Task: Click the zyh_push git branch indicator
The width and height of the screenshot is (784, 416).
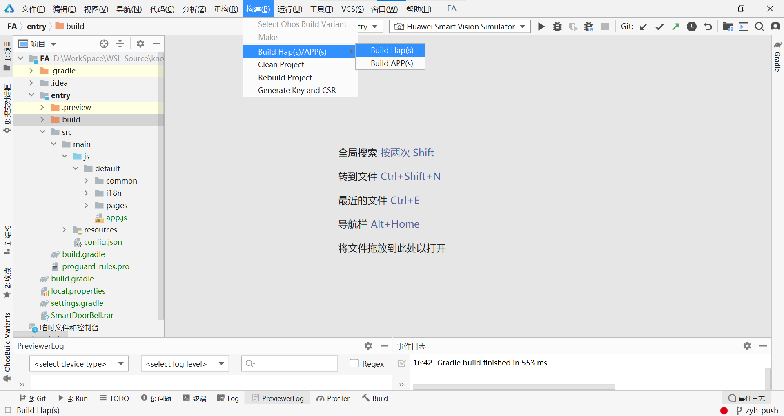Action: pyautogui.click(x=757, y=410)
